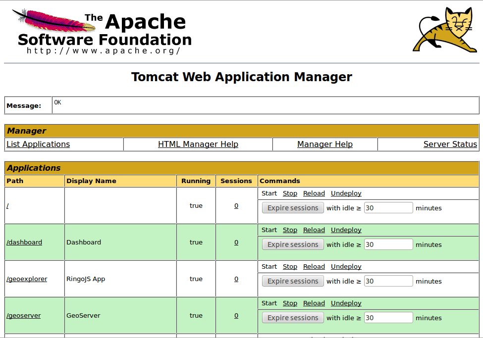Viewport: 483px width, 338px height.
Task: View sessions for Dashboard by clicking 0
Action: 236,242
